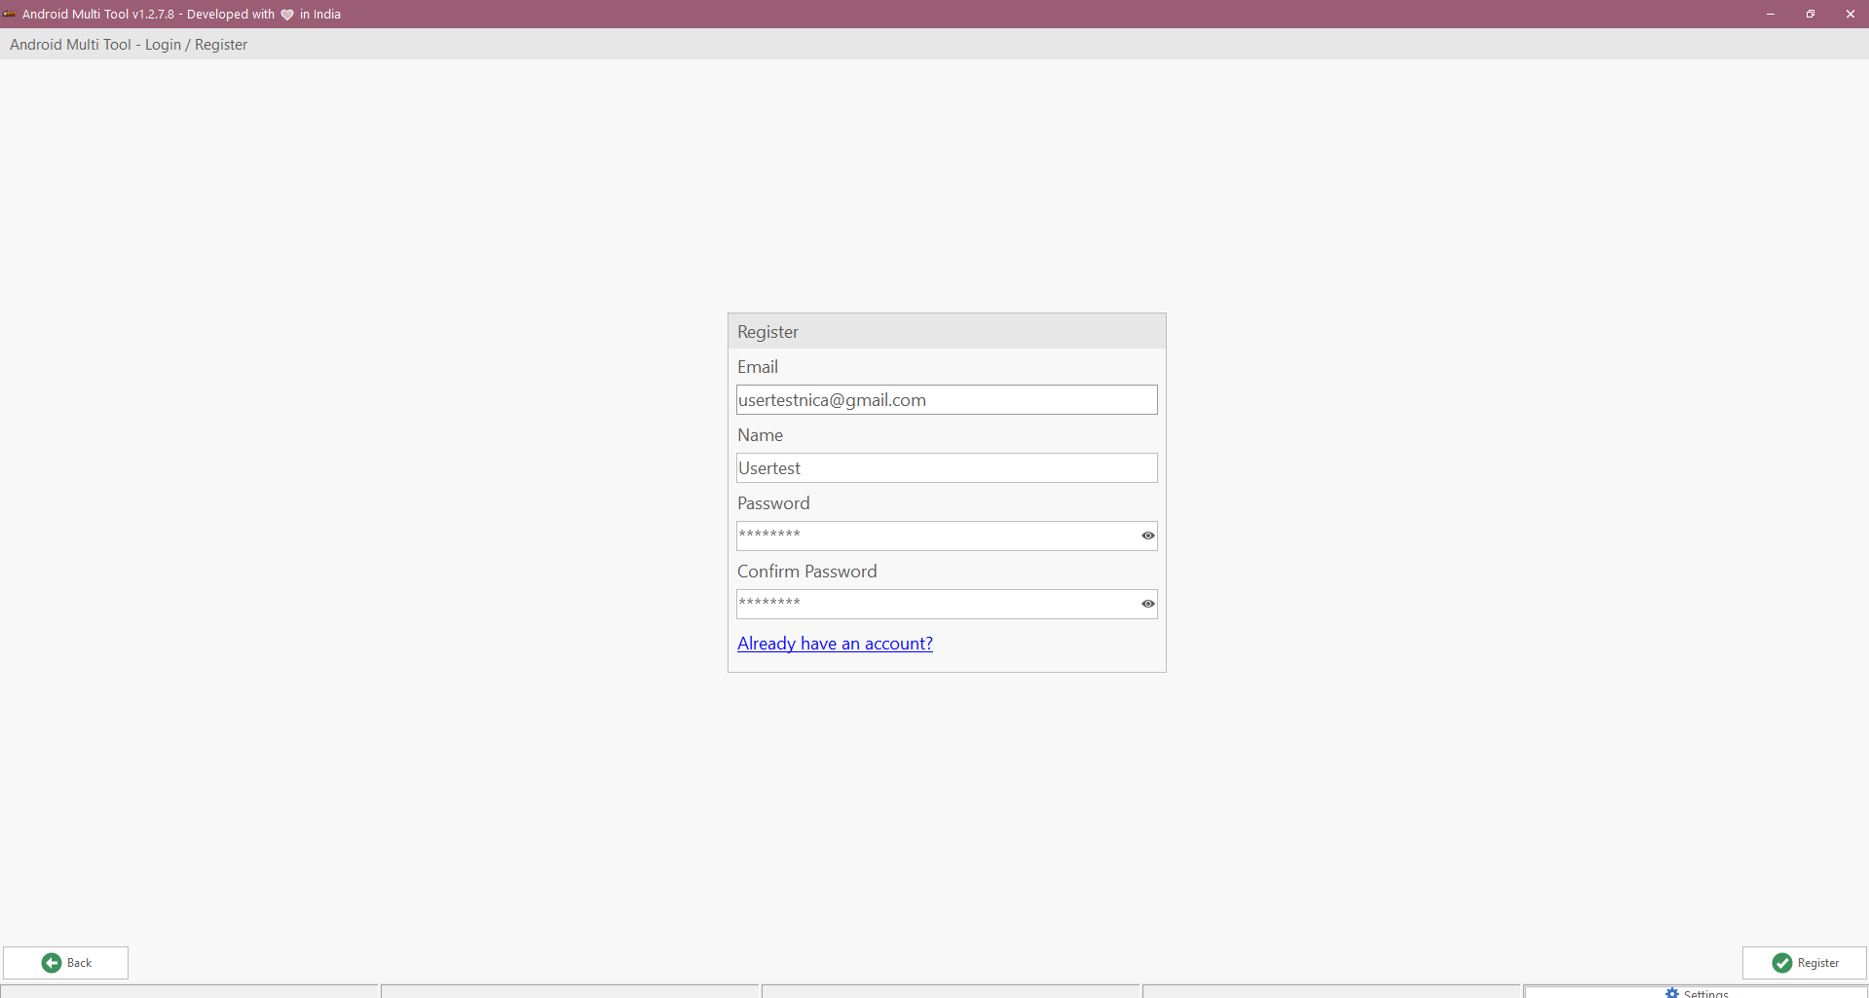
Task: Open Settings from the bottom bar
Action: [x=1697, y=992]
